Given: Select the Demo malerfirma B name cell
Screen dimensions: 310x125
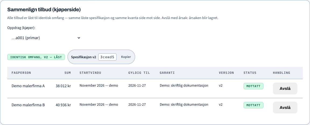Looking at the screenshot, I should (x=28, y=105).
